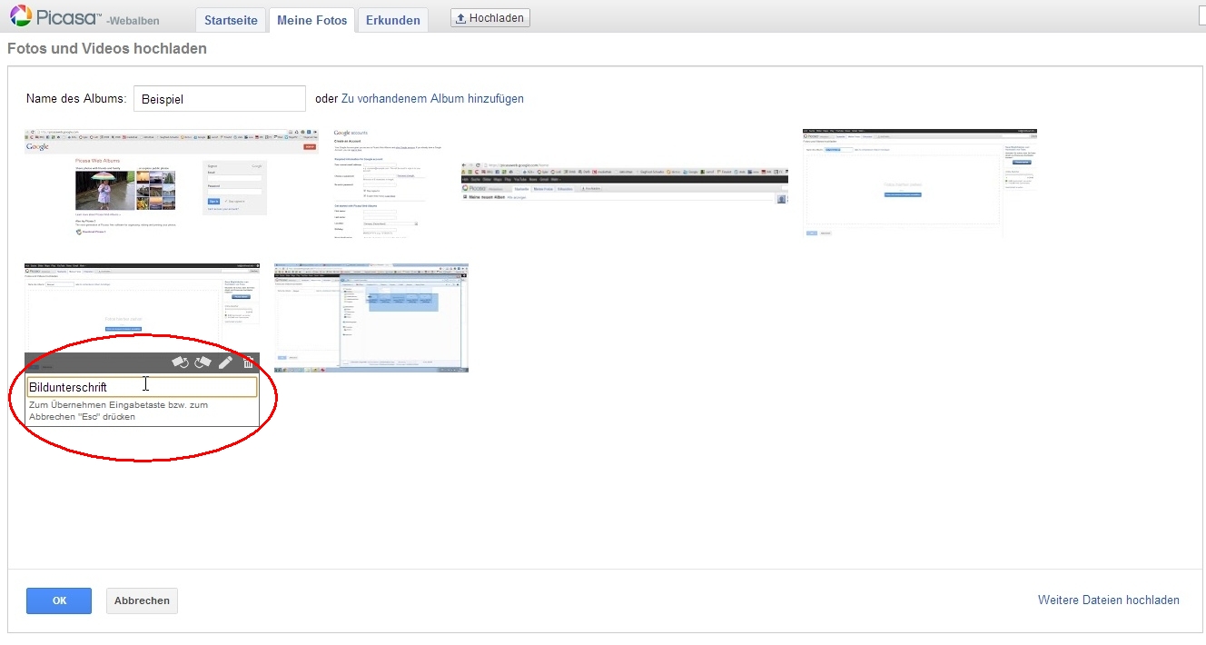Rotate the photo clockwise

[203, 362]
